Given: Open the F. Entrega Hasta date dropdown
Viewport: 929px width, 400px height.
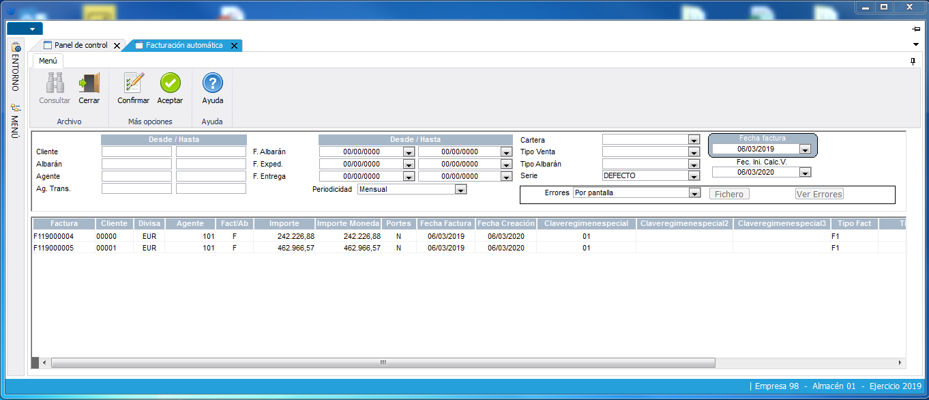Looking at the screenshot, I should click(506, 177).
